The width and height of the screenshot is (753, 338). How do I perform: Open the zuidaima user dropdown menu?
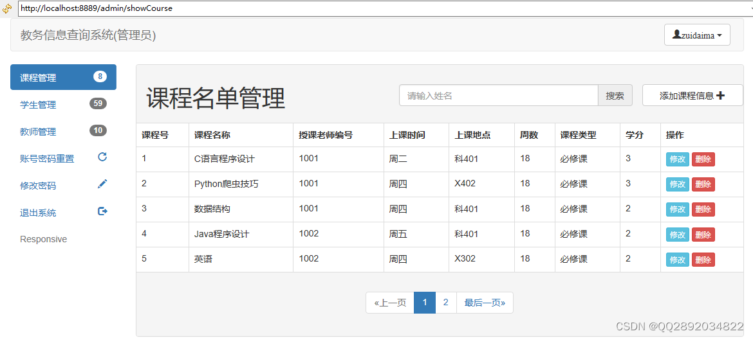(697, 35)
